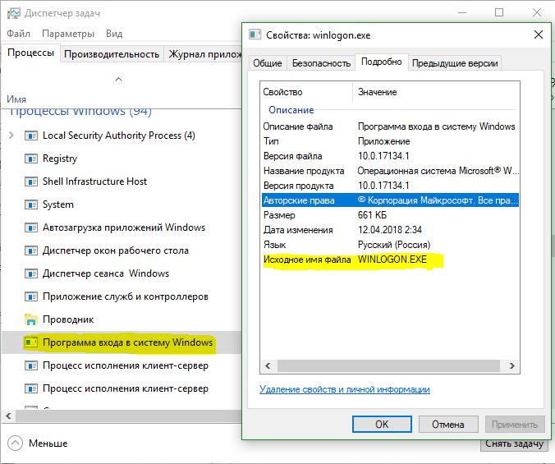
Task: Click the Автозагрузка приложений Windows icon
Action: 31,227
